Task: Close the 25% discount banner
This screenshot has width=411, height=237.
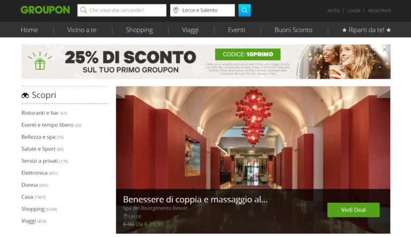Action: pyautogui.click(x=384, y=50)
